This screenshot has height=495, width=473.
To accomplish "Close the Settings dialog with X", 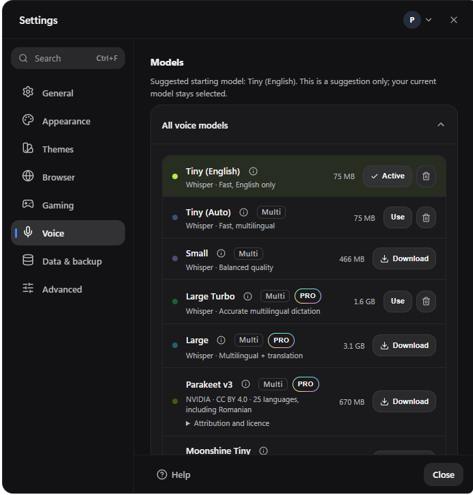I will pyautogui.click(x=454, y=20).
